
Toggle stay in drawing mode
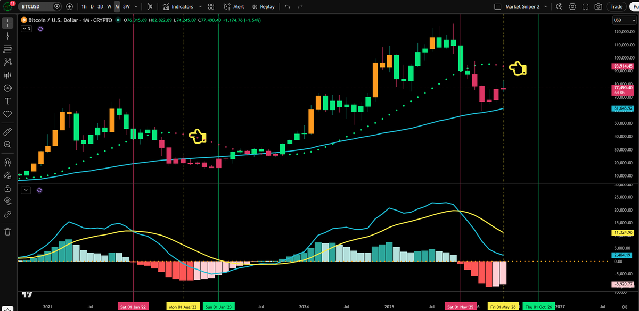pos(7,175)
